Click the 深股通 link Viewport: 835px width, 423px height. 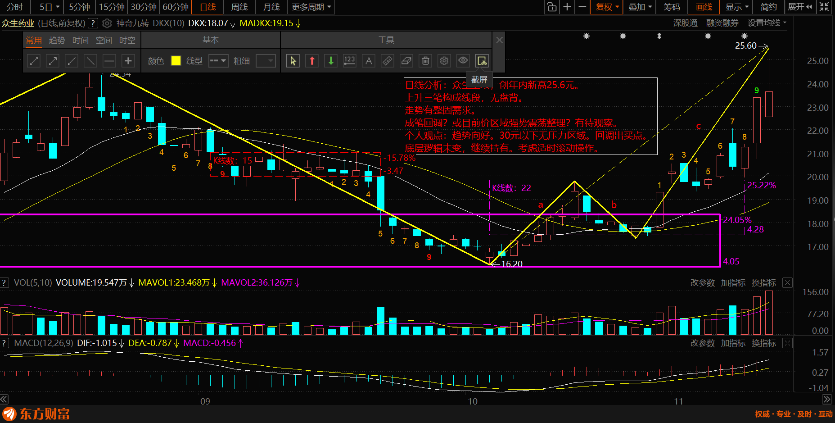pyautogui.click(x=686, y=23)
